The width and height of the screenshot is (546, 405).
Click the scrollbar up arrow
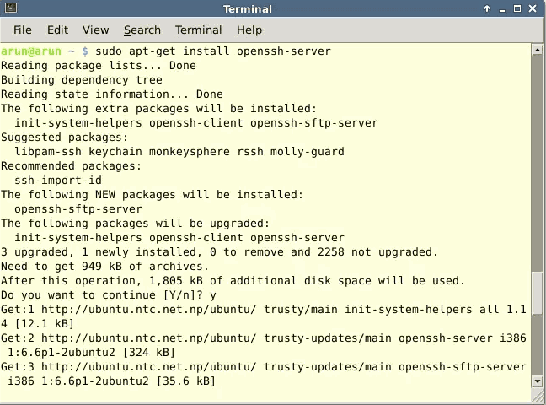point(538,50)
